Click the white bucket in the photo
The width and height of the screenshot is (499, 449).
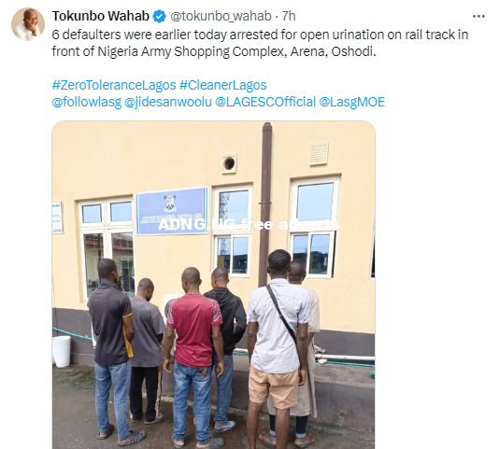click(x=61, y=351)
